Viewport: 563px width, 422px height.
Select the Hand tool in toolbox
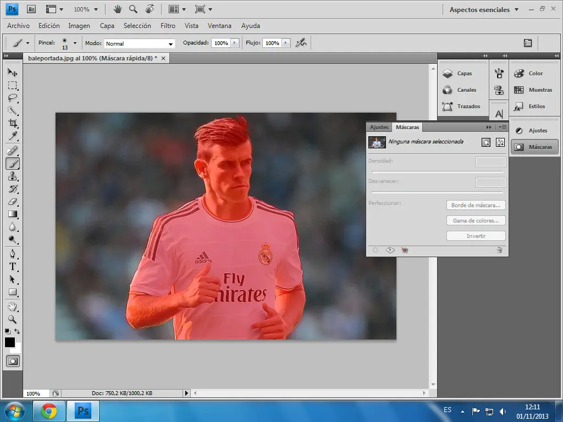pyautogui.click(x=13, y=307)
